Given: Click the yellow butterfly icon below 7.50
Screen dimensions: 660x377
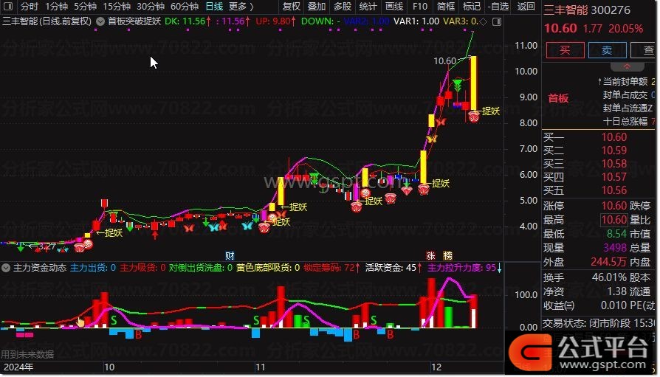Looking at the screenshot, I should coord(432,139).
